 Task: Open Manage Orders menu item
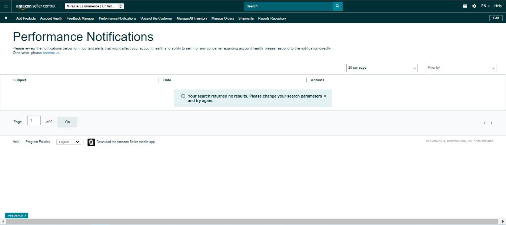[x=223, y=18]
